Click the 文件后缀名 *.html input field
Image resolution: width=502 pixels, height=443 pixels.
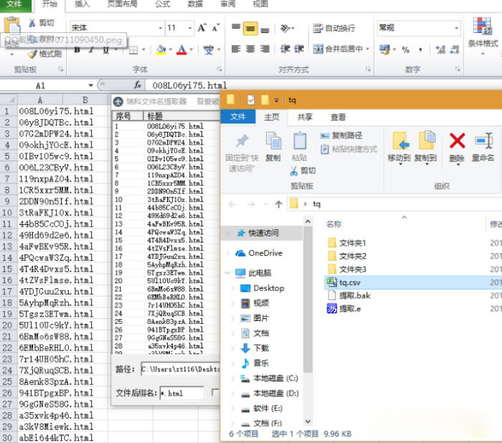182,393
